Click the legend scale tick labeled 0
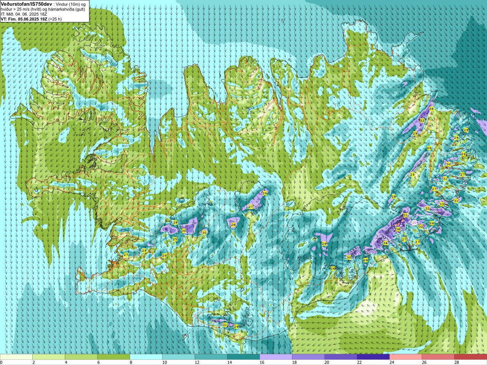Viewport: 487px width, 365px height. point(1,362)
